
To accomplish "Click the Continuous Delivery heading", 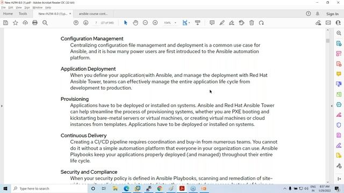I will (x=84, y=136).
